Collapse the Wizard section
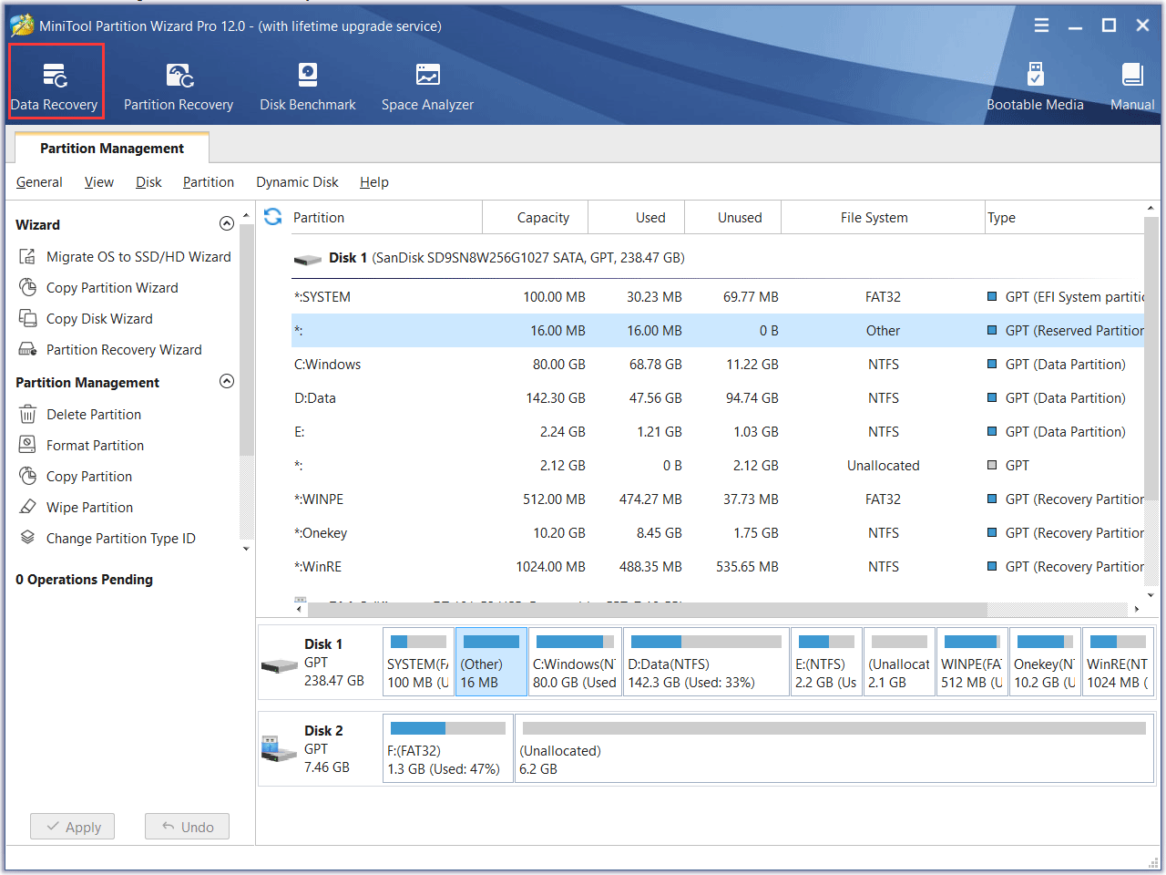The height and width of the screenshot is (875, 1166). pos(227,224)
